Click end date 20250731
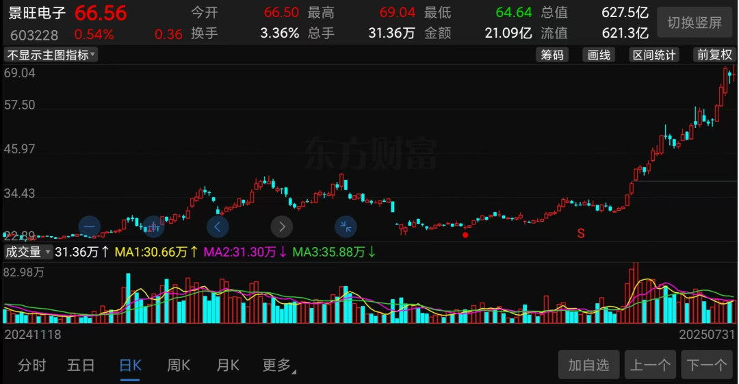 pos(706,335)
